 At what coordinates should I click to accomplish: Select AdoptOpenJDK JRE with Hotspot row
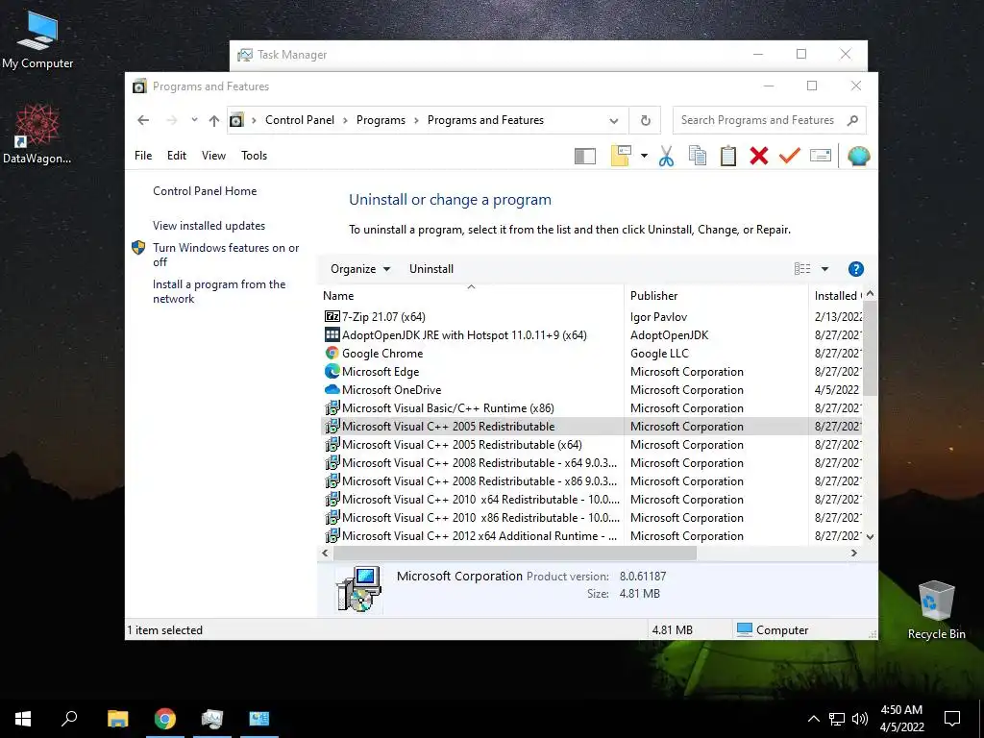(x=591, y=335)
